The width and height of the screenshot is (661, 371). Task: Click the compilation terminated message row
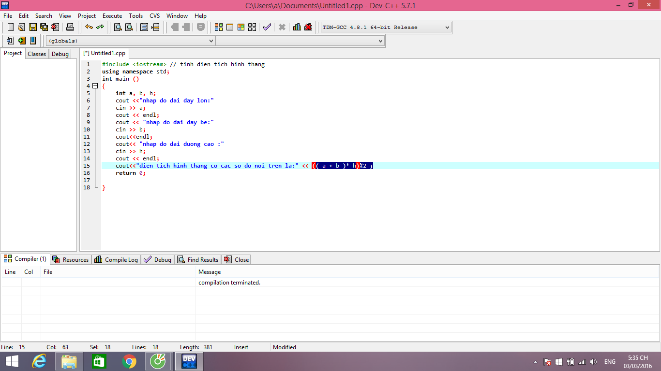pyautogui.click(x=229, y=283)
